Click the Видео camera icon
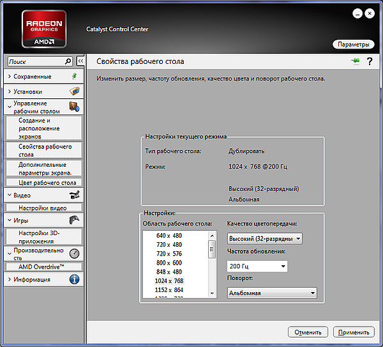The height and width of the screenshot is (347, 383). click(75, 195)
